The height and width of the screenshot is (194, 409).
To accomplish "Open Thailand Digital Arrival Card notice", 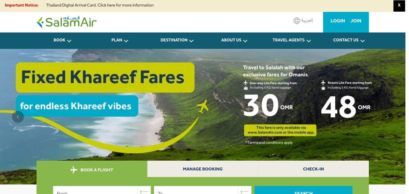I will pos(100,5).
